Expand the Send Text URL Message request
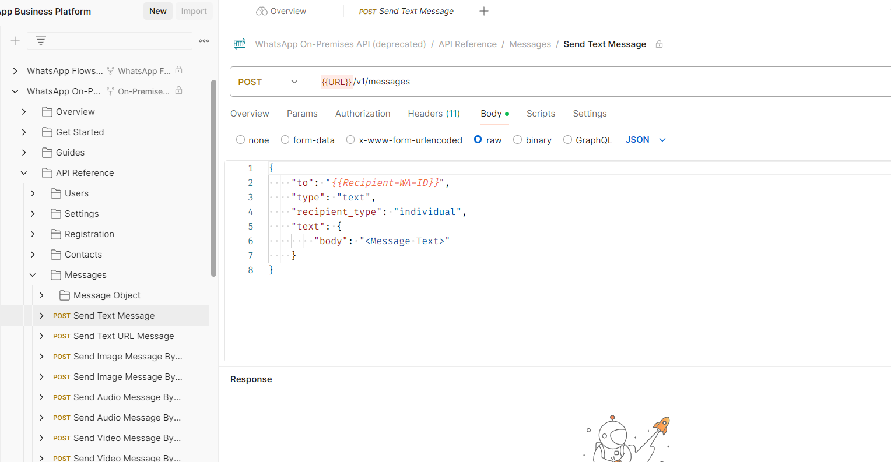Viewport: 891px width, 462px height. (x=41, y=336)
